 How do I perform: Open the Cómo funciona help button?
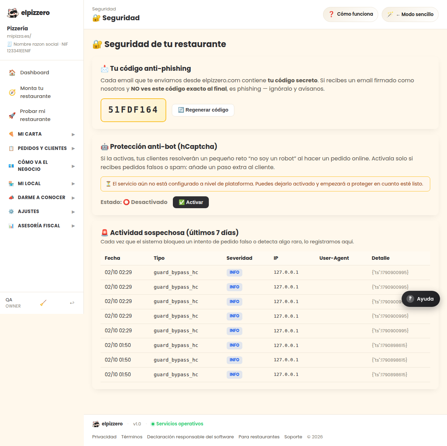coord(351,14)
